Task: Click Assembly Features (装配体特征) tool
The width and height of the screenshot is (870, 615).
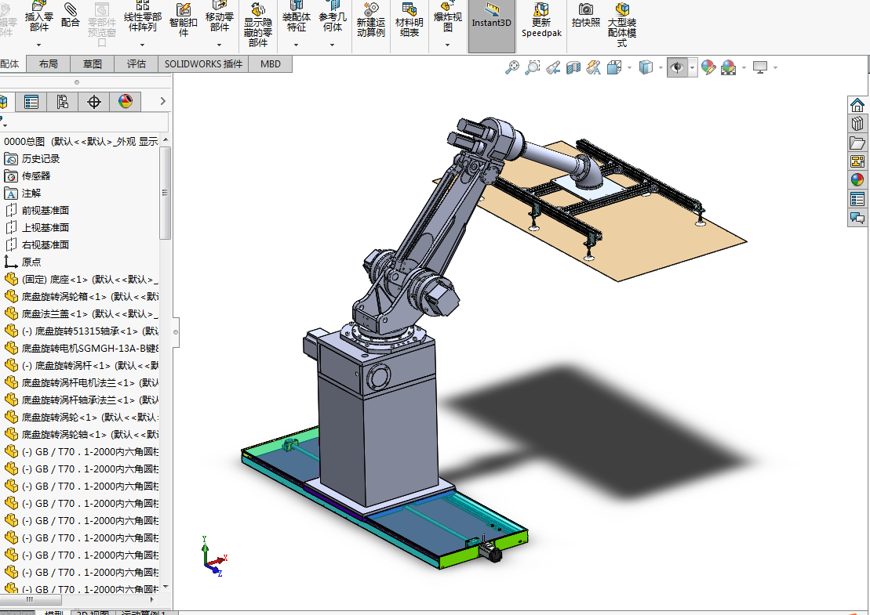Action: (297, 16)
